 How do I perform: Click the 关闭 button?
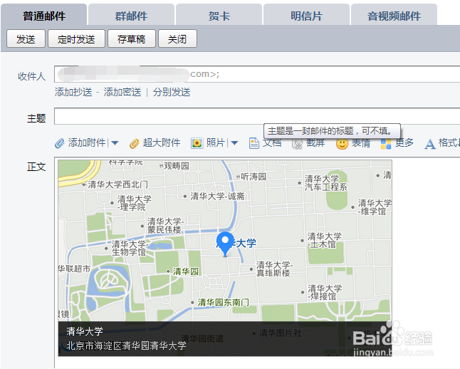177,38
